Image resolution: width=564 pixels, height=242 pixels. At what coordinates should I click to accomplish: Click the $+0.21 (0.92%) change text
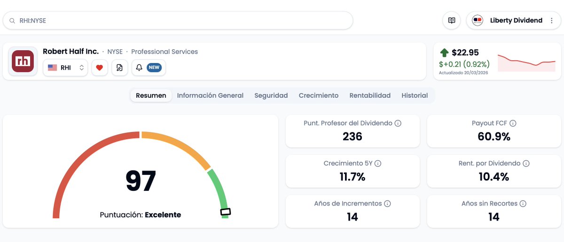tap(464, 64)
